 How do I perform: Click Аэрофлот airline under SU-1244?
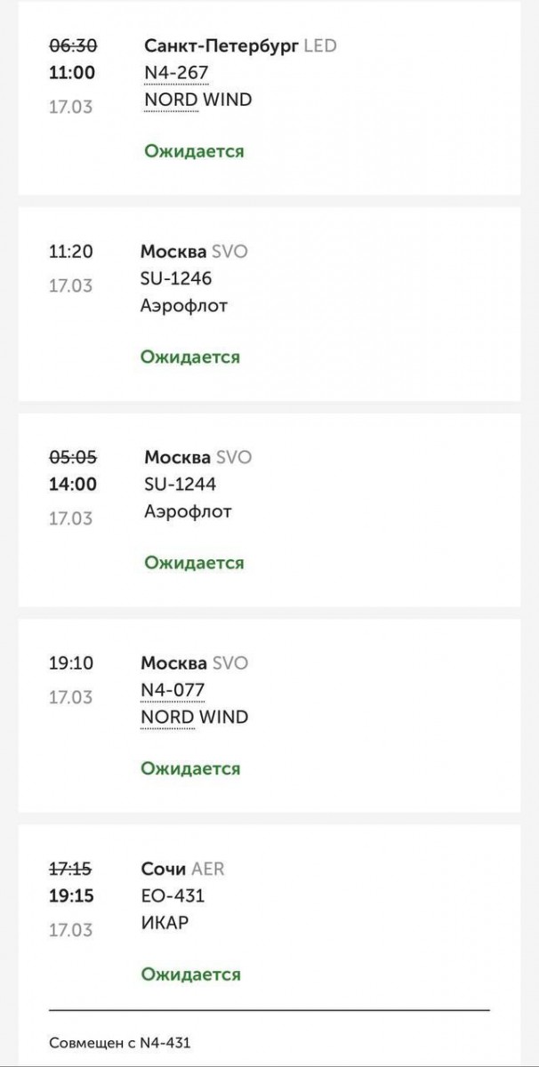click(x=188, y=512)
